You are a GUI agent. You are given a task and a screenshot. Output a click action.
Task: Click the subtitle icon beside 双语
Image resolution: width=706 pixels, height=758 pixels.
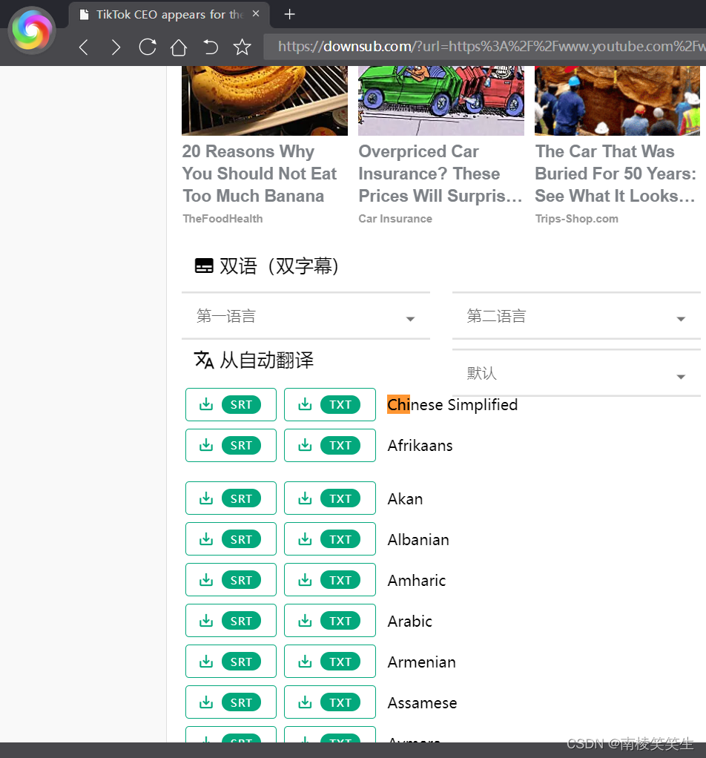pyautogui.click(x=204, y=266)
